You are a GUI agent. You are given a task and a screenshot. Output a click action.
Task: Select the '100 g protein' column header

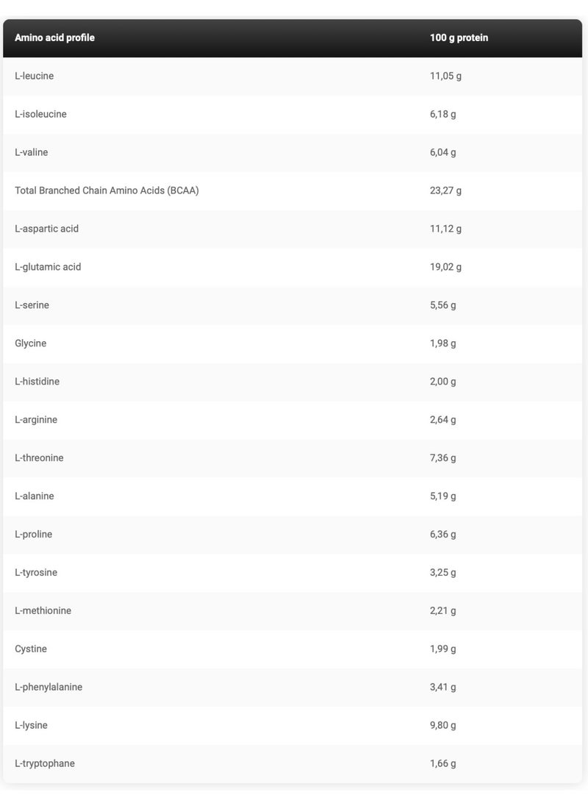459,38
